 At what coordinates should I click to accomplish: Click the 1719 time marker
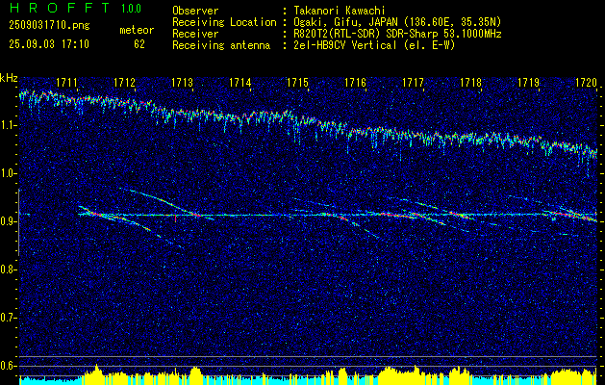528,83
